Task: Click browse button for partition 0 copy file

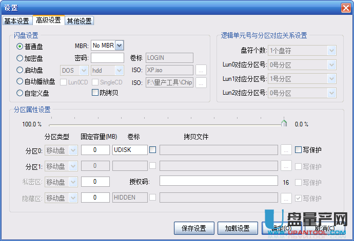Action: click(x=286, y=150)
